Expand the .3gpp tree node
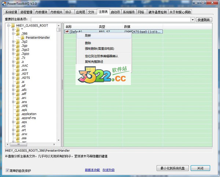 tap(13, 54)
